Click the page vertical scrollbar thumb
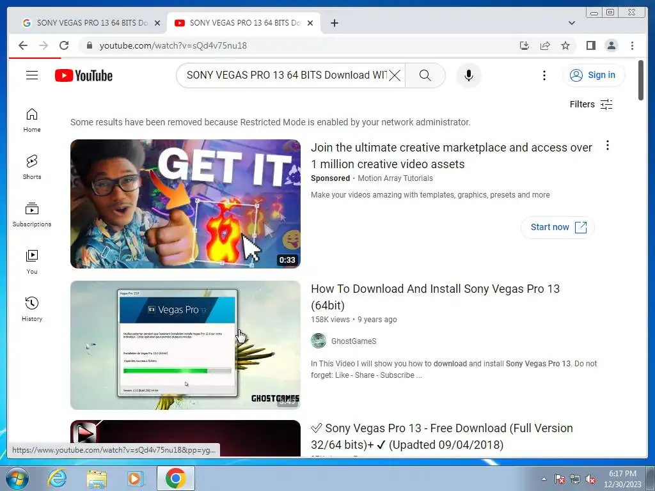Image resolution: width=655 pixels, height=491 pixels. pos(641,80)
